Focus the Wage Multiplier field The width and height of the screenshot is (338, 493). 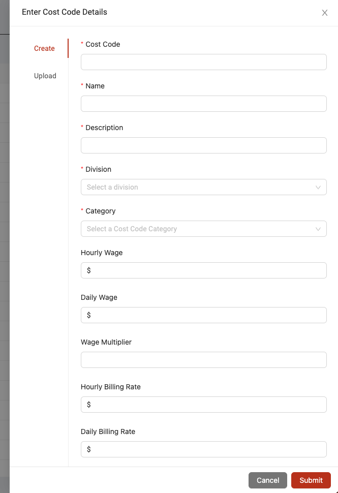(x=204, y=360)
